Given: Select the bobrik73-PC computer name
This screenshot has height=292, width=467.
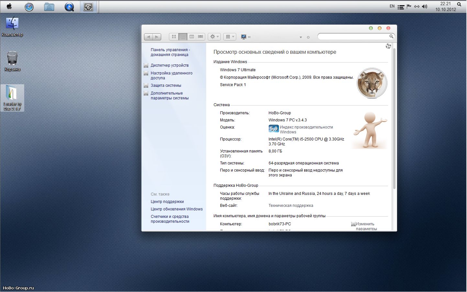Looking at the screenshot, I should click(x=280, y=224).
